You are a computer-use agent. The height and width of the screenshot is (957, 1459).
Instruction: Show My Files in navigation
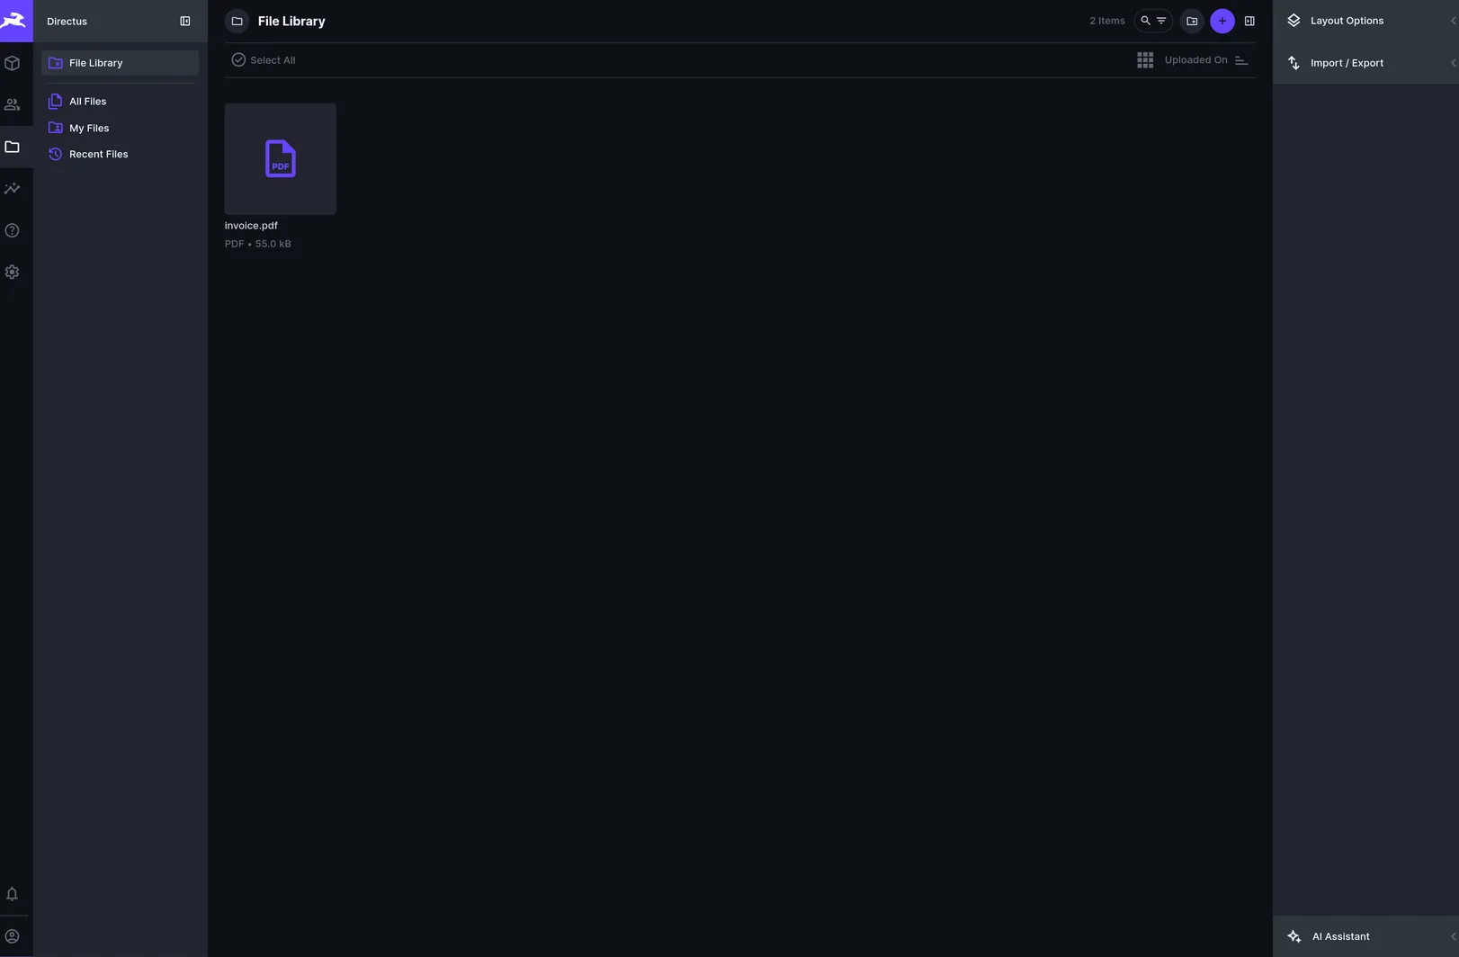point(121,128)
